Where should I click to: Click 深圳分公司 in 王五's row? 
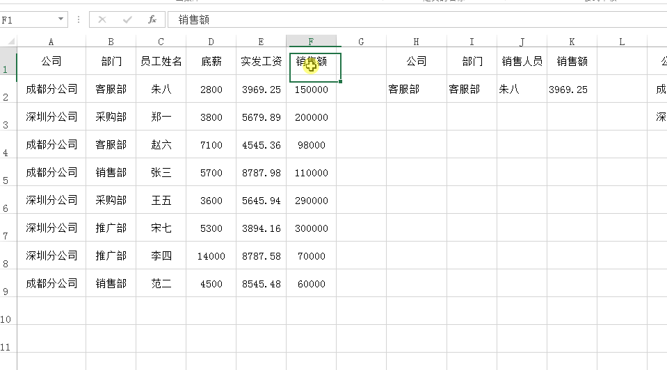51,201
